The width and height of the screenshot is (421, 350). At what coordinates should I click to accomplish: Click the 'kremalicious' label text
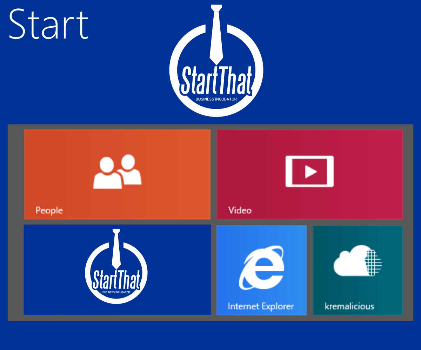pos(349,306)
